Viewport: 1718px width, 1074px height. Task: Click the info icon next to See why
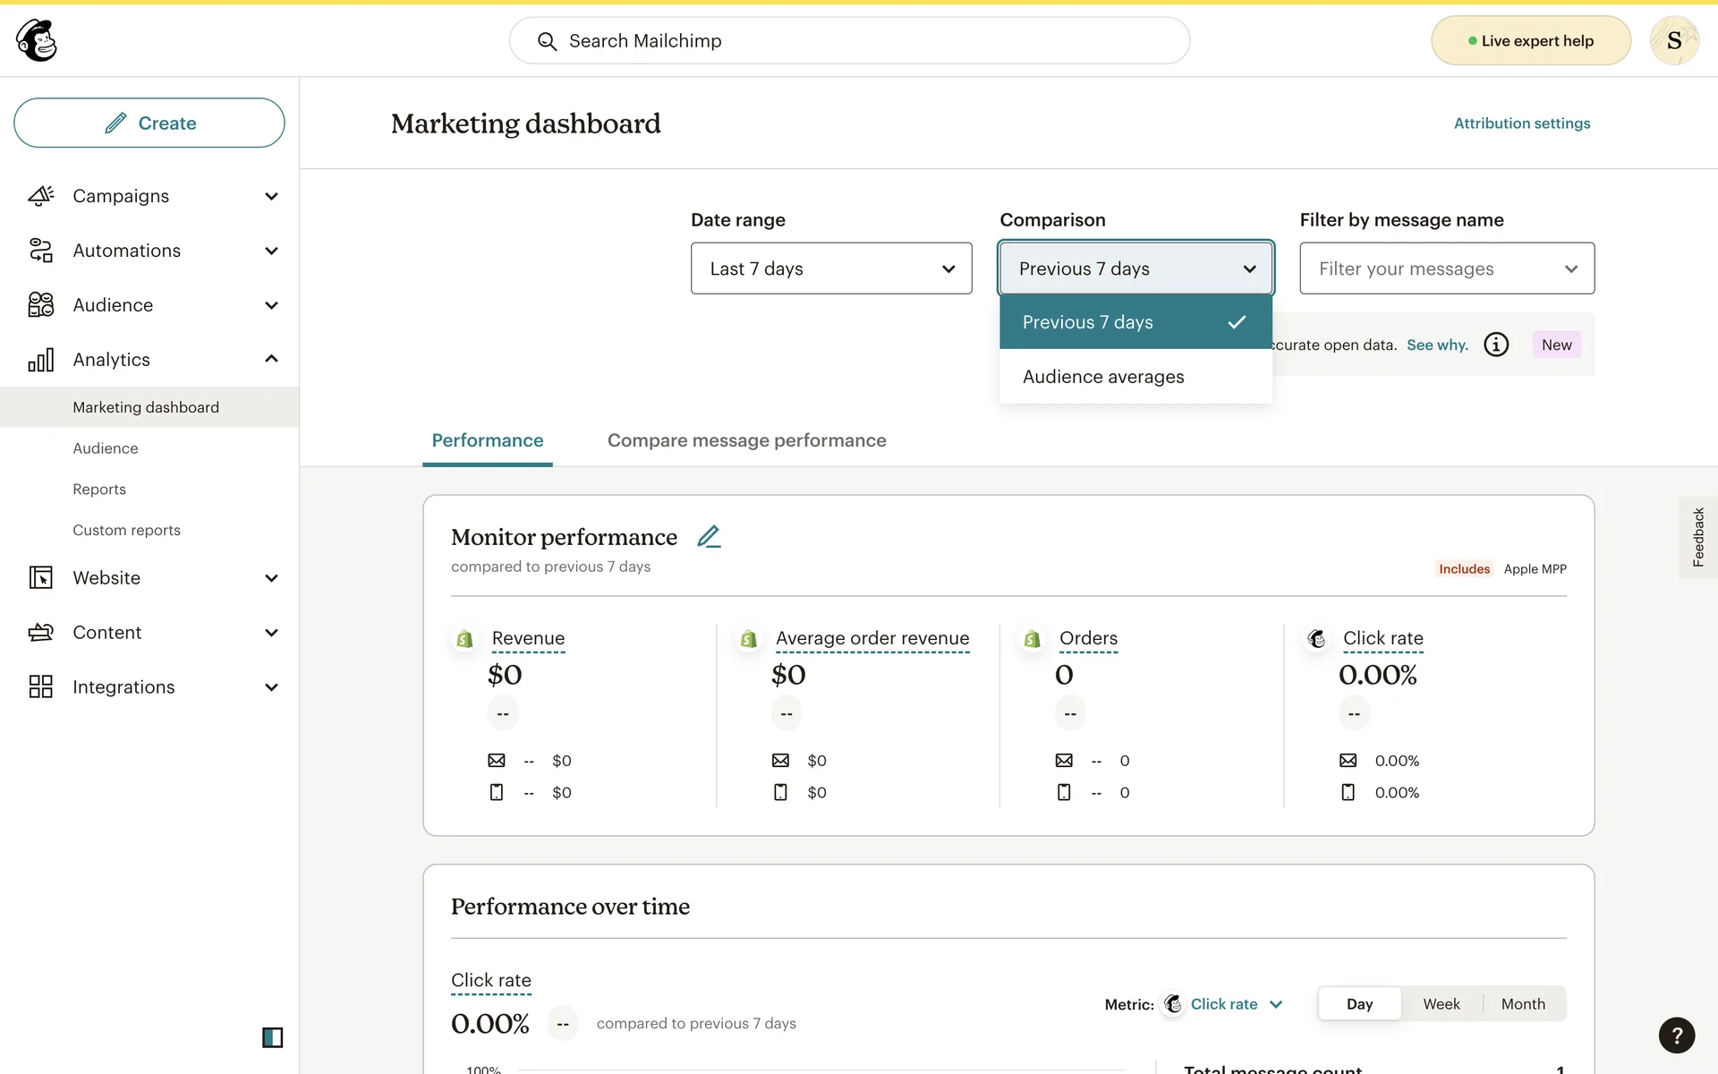pos(1496,345)
